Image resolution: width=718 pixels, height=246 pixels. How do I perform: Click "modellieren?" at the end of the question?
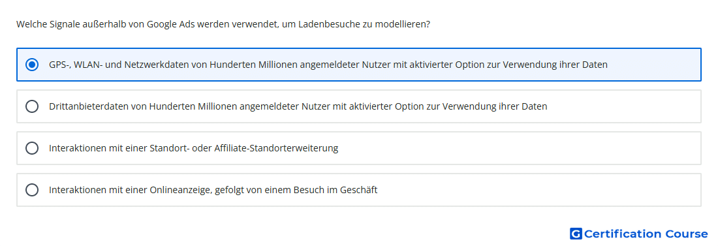coord(403,24)
